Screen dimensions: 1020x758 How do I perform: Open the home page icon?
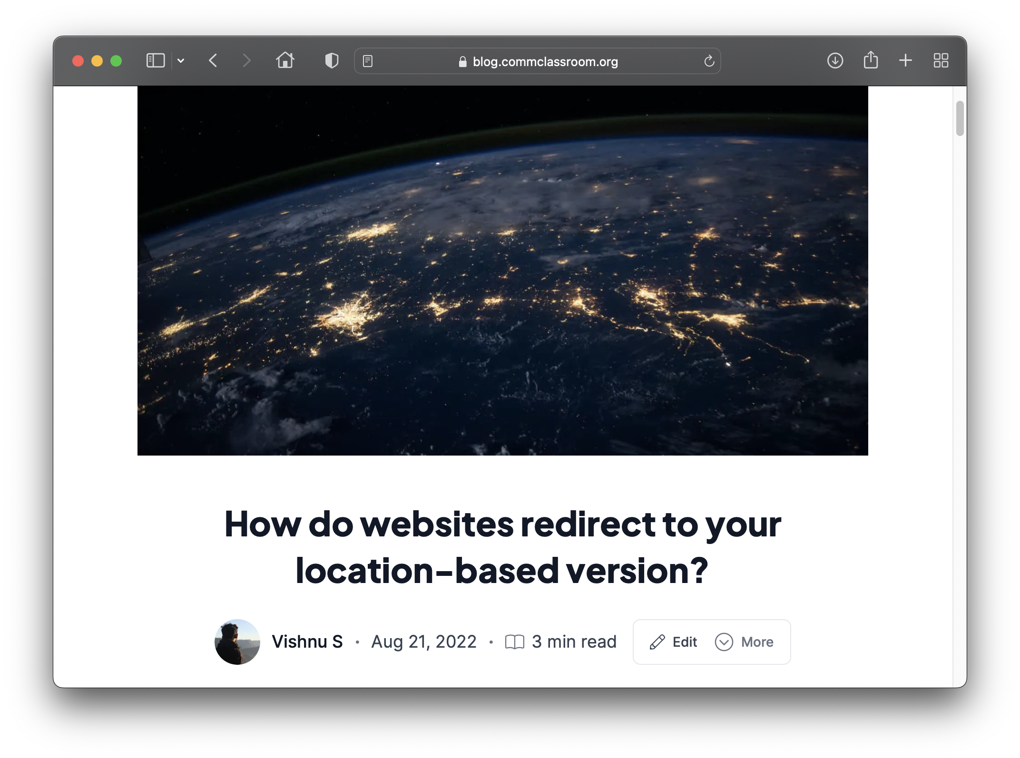tap(285, 60)
